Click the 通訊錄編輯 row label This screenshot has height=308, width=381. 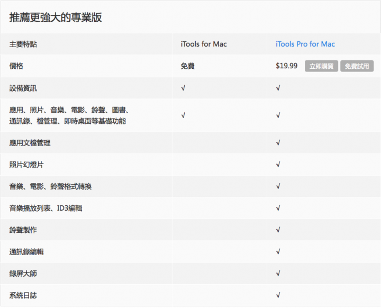26,251
